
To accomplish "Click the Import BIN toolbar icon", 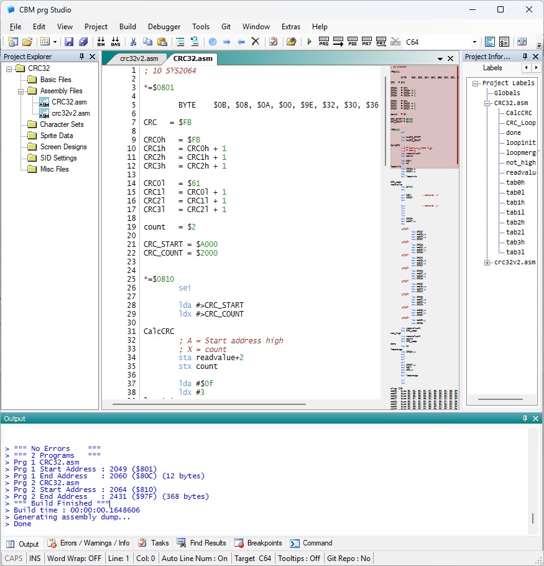I will pyautogui.click(x=101, y=42).
